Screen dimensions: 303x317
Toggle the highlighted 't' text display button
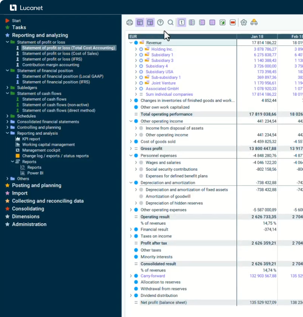pos(182,22)
